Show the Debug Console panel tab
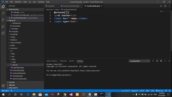This screenshot has width=172, height=97. pyautogui.click(x=52, y=61)
